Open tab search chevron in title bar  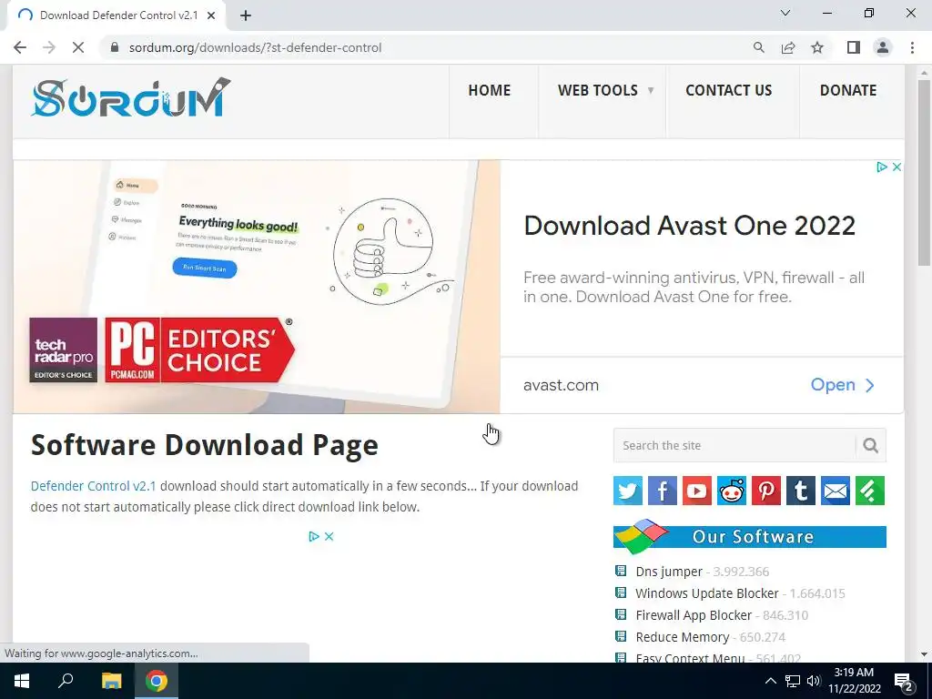click(785, 13)
